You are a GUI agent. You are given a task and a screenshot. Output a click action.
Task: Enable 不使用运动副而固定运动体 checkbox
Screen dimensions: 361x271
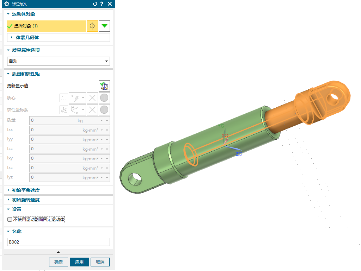pyautogui.click(x=10, y=220)
